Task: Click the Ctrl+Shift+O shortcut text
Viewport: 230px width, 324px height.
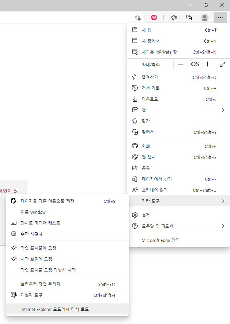Action: [x=204, y=77]
